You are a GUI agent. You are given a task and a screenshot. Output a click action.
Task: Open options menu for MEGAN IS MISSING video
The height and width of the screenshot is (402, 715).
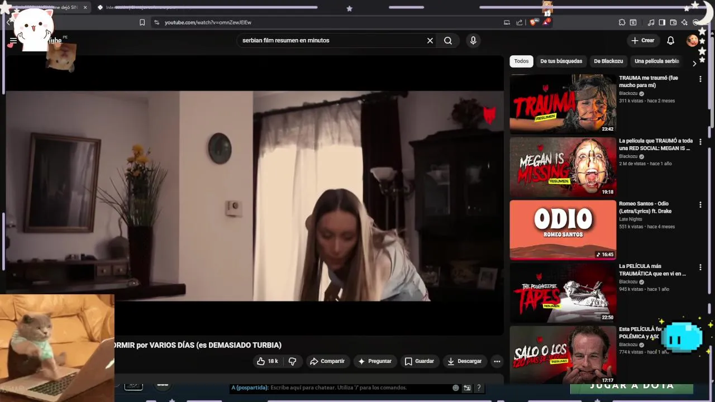700,142
